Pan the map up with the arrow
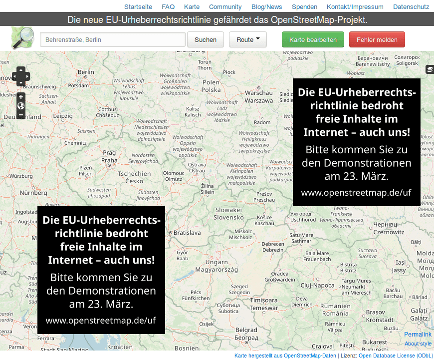 tap(21, 70)
